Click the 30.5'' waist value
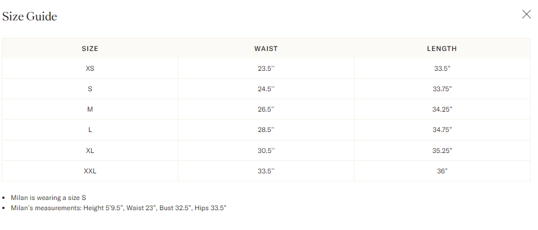 pyautogui.click(x=266, y=150)
